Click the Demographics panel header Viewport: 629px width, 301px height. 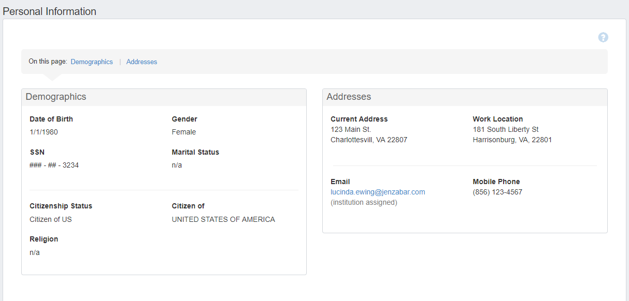coord(56,97)
